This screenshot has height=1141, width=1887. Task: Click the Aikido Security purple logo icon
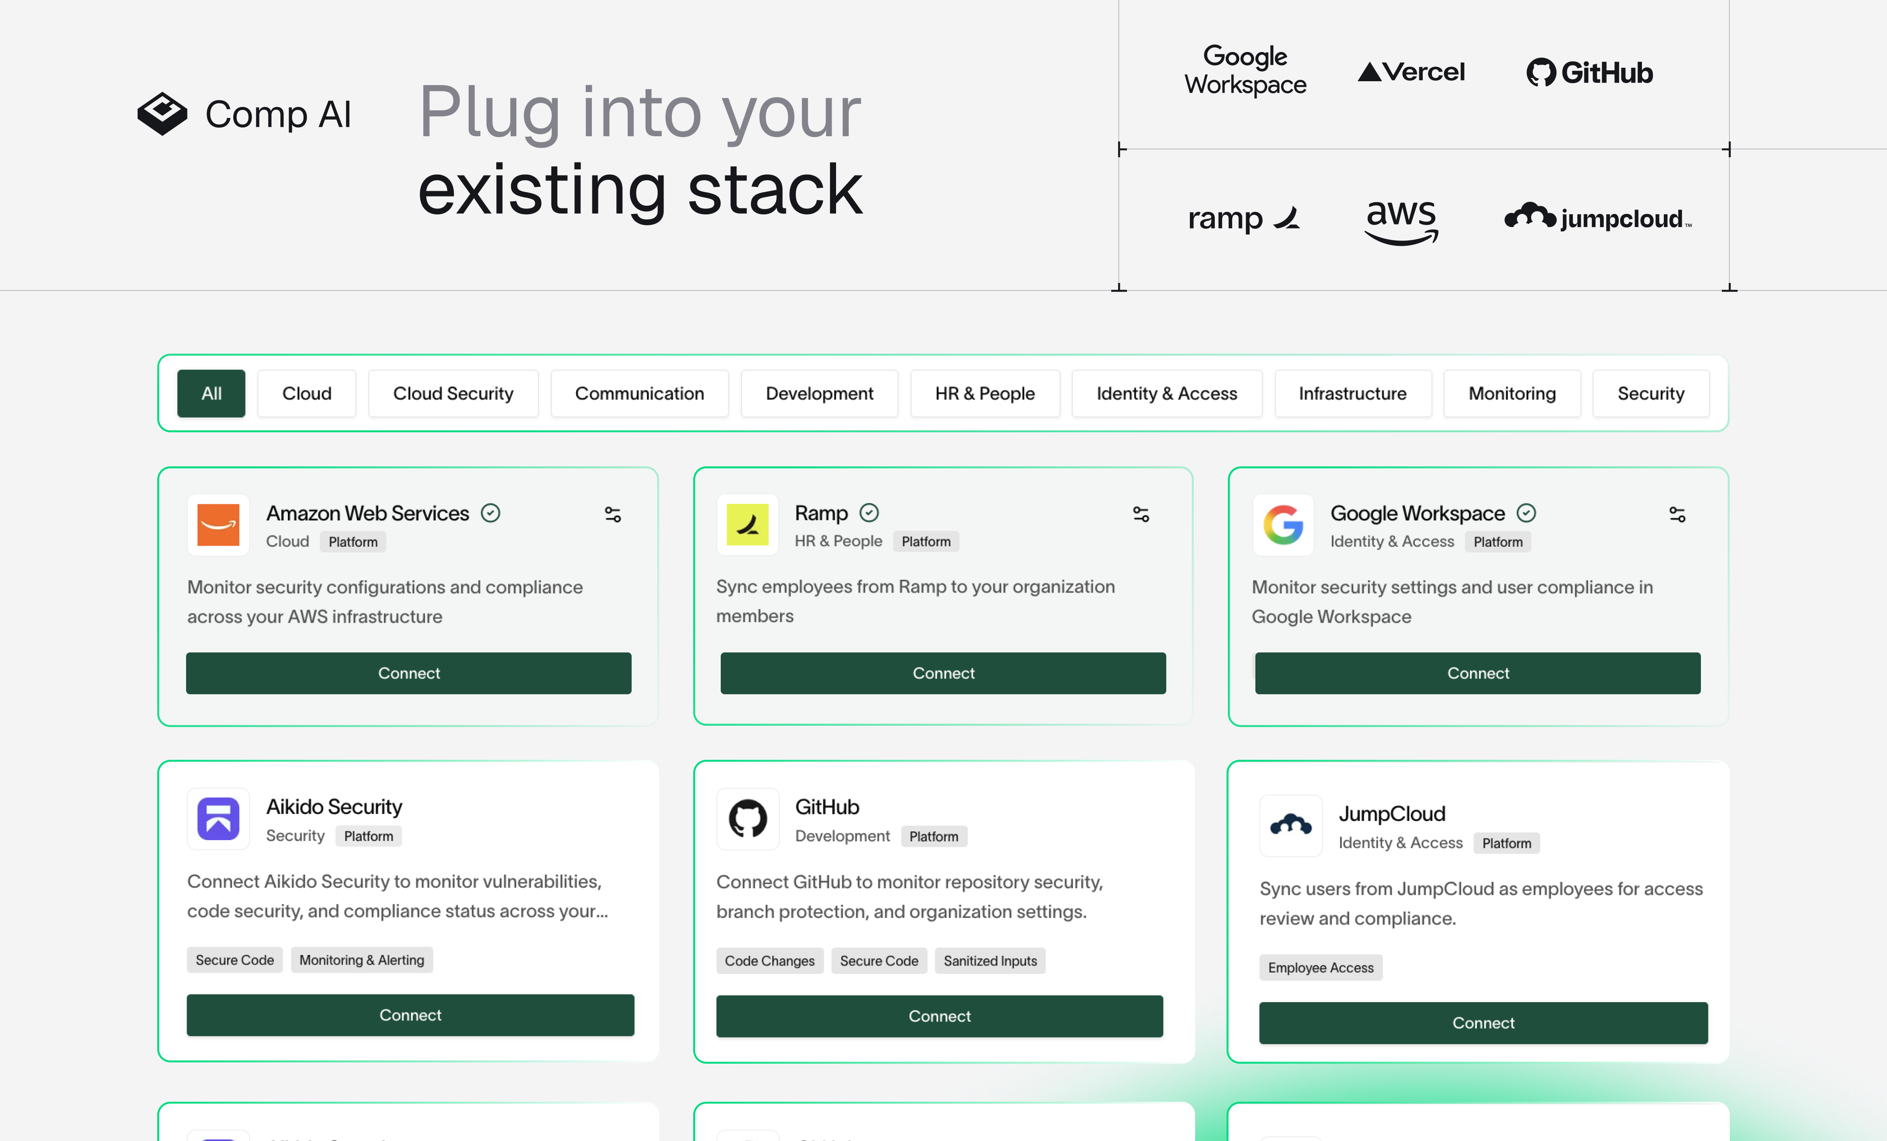pyautogui.click(x=218, y=819)
